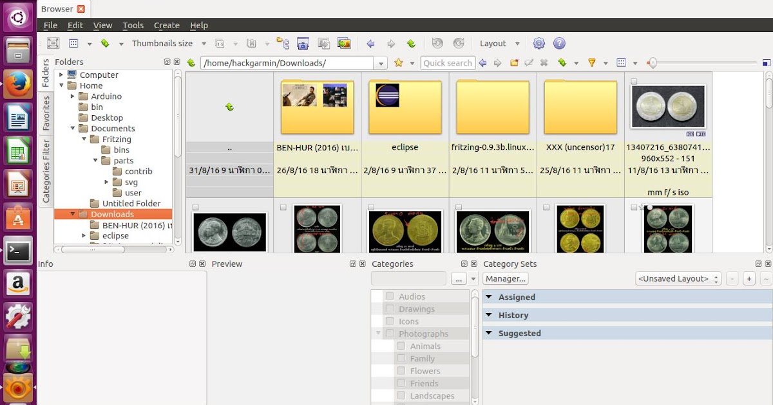The width and height of the screenshot is (773, 405).
Task: Collapse the History section
Action: pyautogui.click(x=488, y=315)
